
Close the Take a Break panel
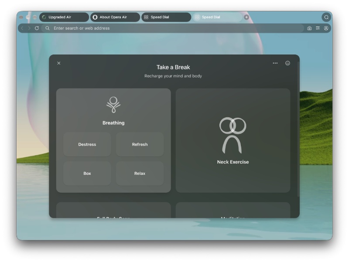coord(59,63)
